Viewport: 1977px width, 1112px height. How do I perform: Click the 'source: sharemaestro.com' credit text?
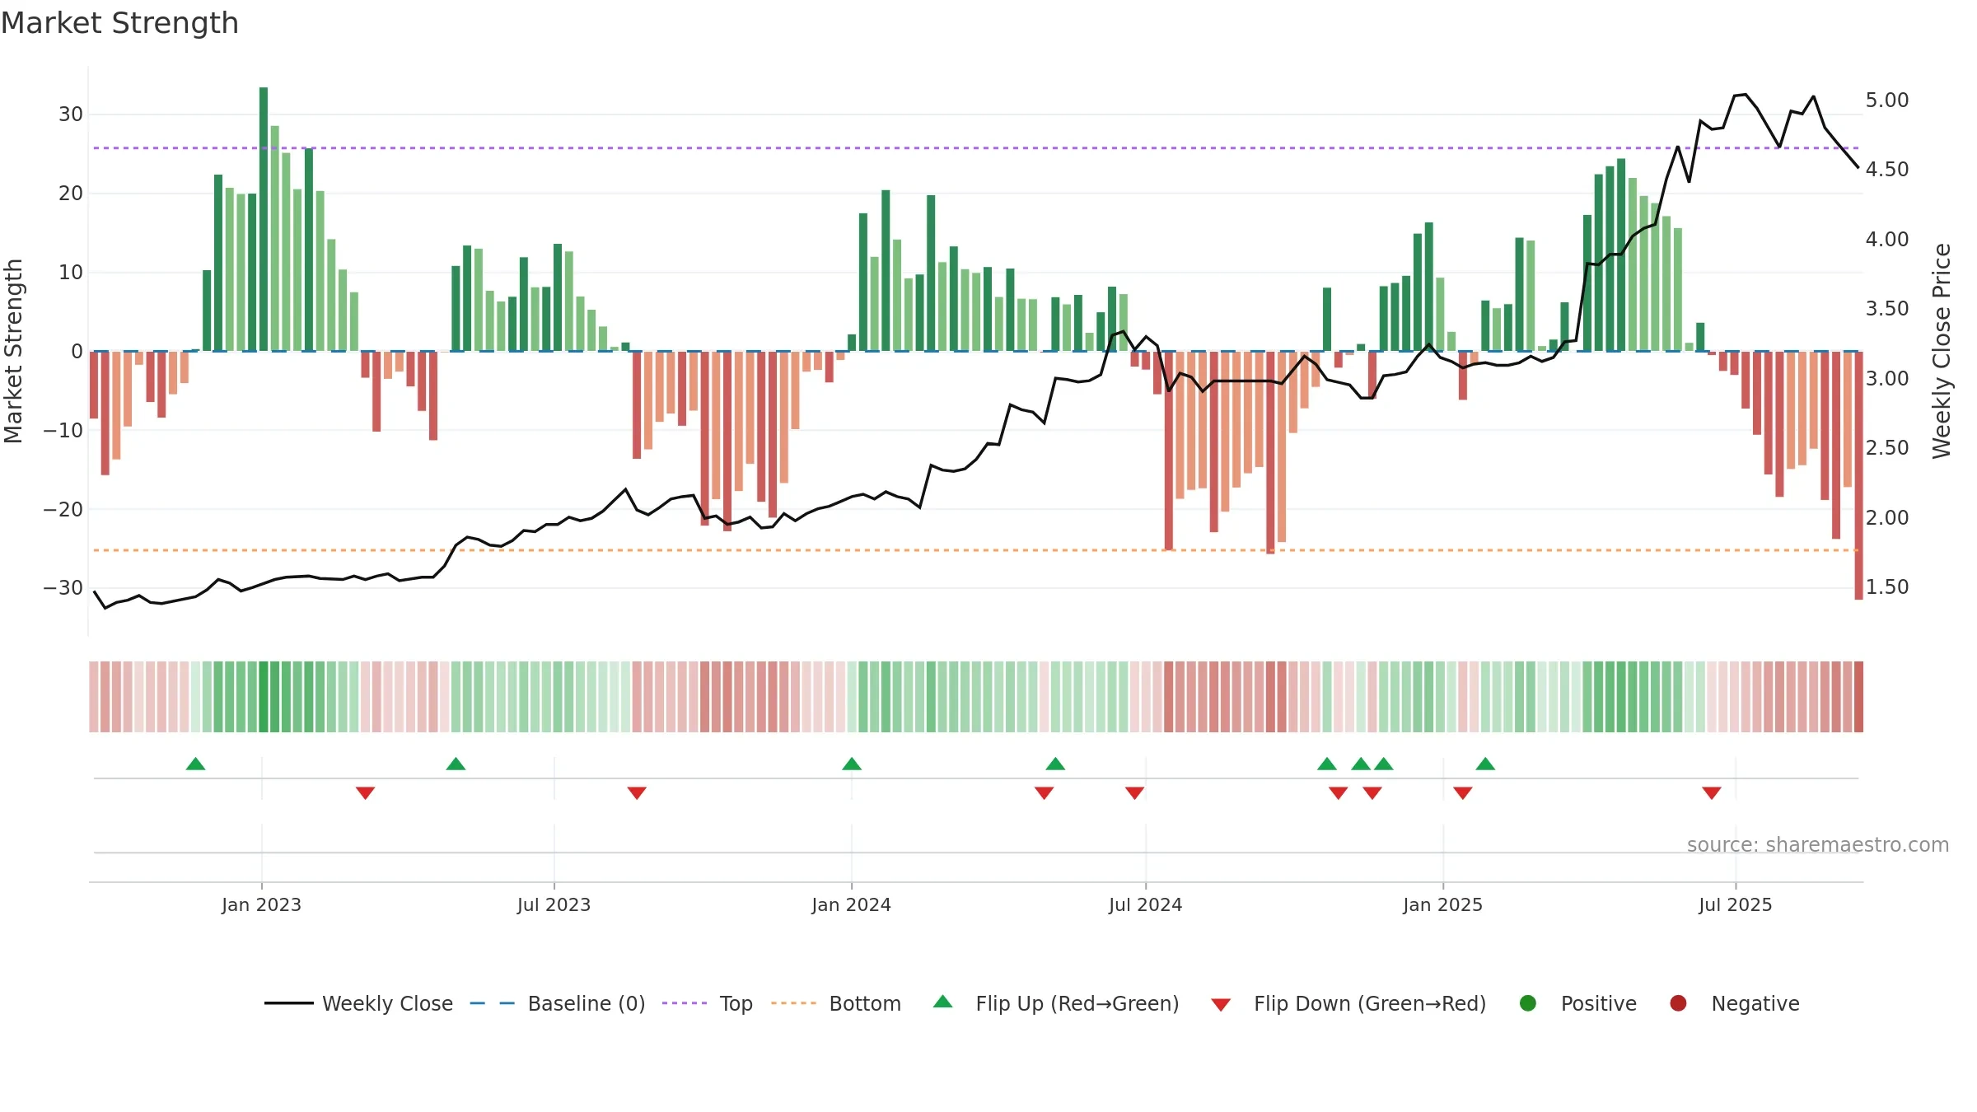(x=1818, y=844)
